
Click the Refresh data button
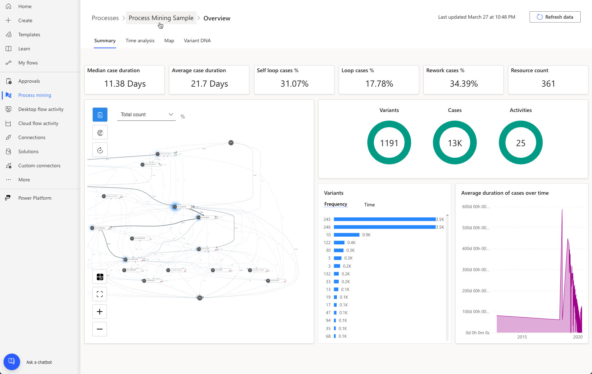coord(555,17)
